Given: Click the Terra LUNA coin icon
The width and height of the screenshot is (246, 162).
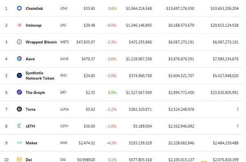Looking at the screenshot, I should (19, 109).
